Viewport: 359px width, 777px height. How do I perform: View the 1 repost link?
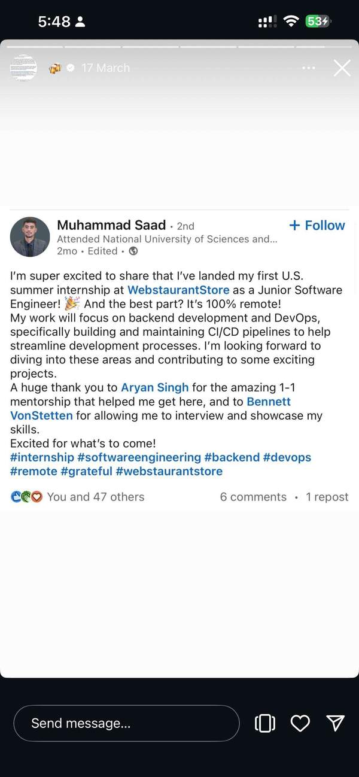(x=327, y=497)
